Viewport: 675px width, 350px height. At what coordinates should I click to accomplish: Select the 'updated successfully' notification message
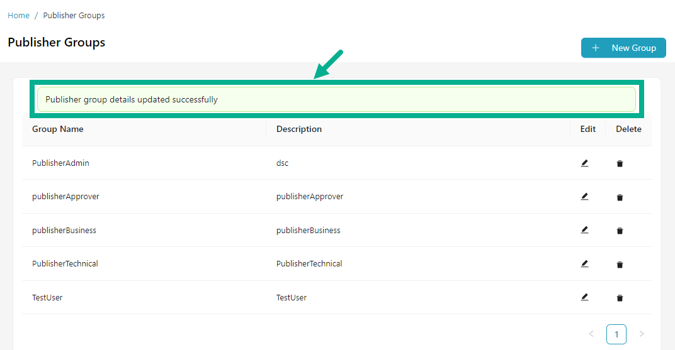336,99
